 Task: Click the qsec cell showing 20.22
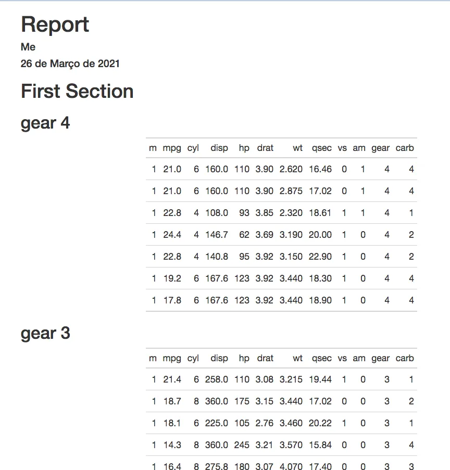click(x=320, y=423)
